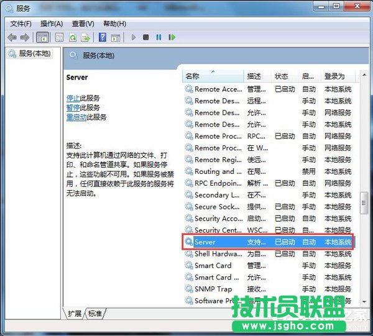
Task: Select the Routing and ... service name
Action: click(x=218, y=171)
